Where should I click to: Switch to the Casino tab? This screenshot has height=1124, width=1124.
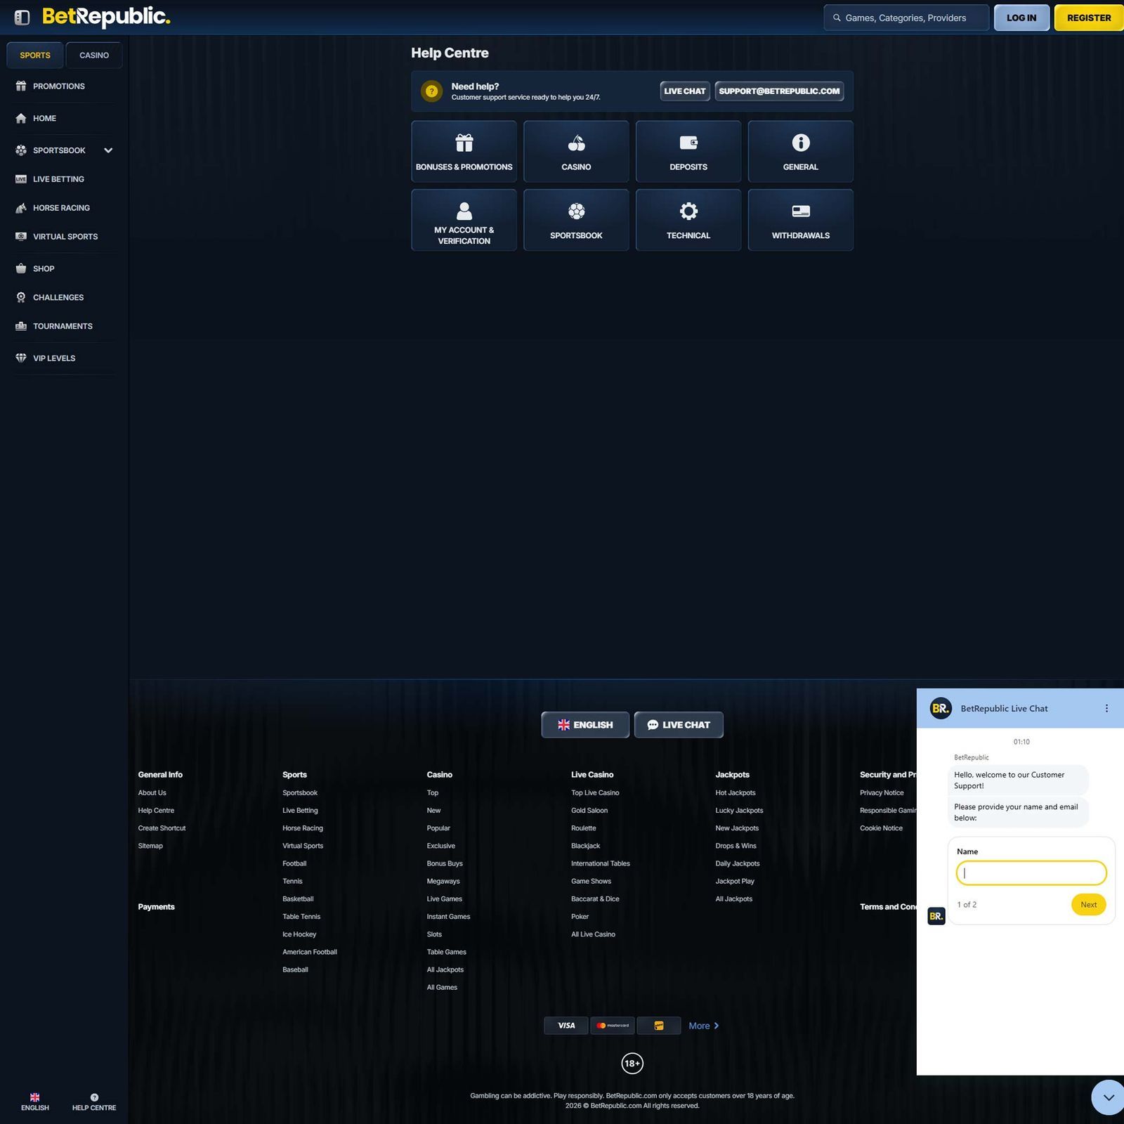pos(94,55)
